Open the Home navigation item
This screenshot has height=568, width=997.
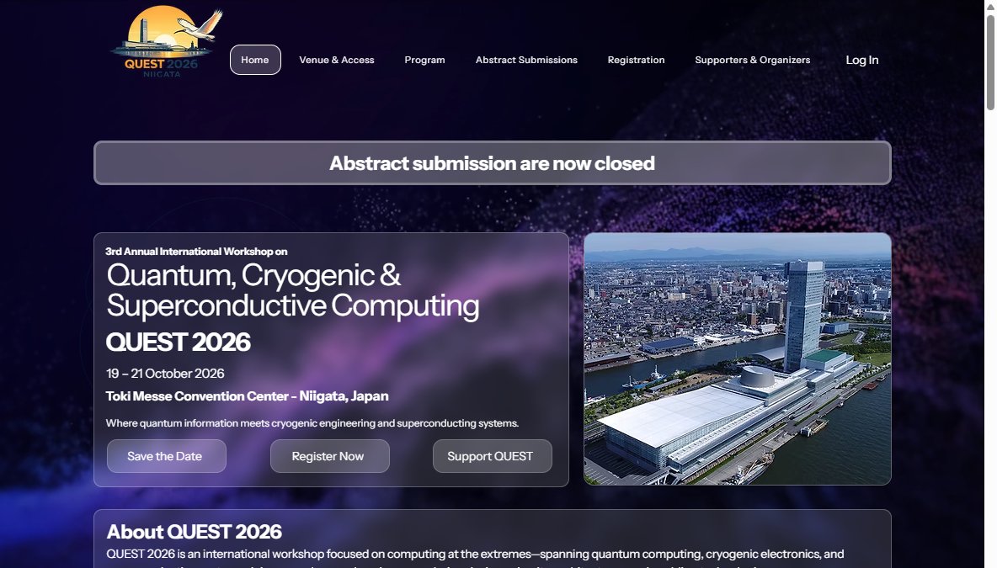255,60
